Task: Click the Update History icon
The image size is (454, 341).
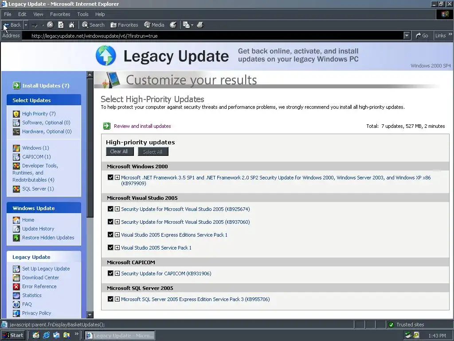Action: [x=16, y=229]
